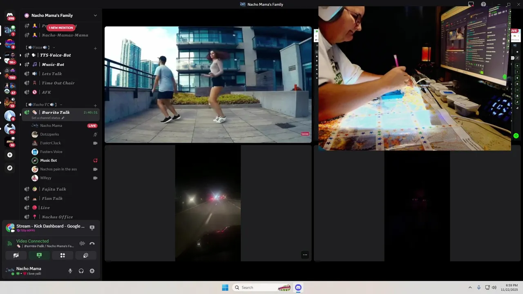The image size is (523, 294).
Task: Focus the craft table webcam tile
Action: pos(414,78)
